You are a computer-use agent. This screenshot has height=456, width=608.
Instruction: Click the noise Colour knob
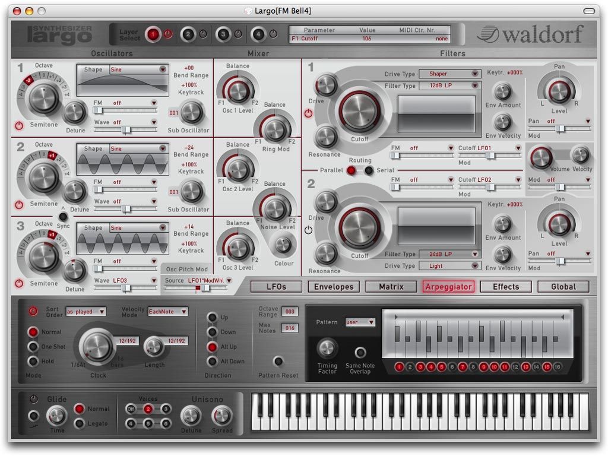283,245
